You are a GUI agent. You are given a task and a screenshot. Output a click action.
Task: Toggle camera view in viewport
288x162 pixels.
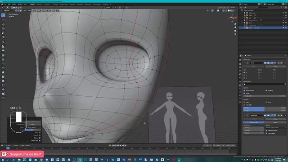click(235, 31)
